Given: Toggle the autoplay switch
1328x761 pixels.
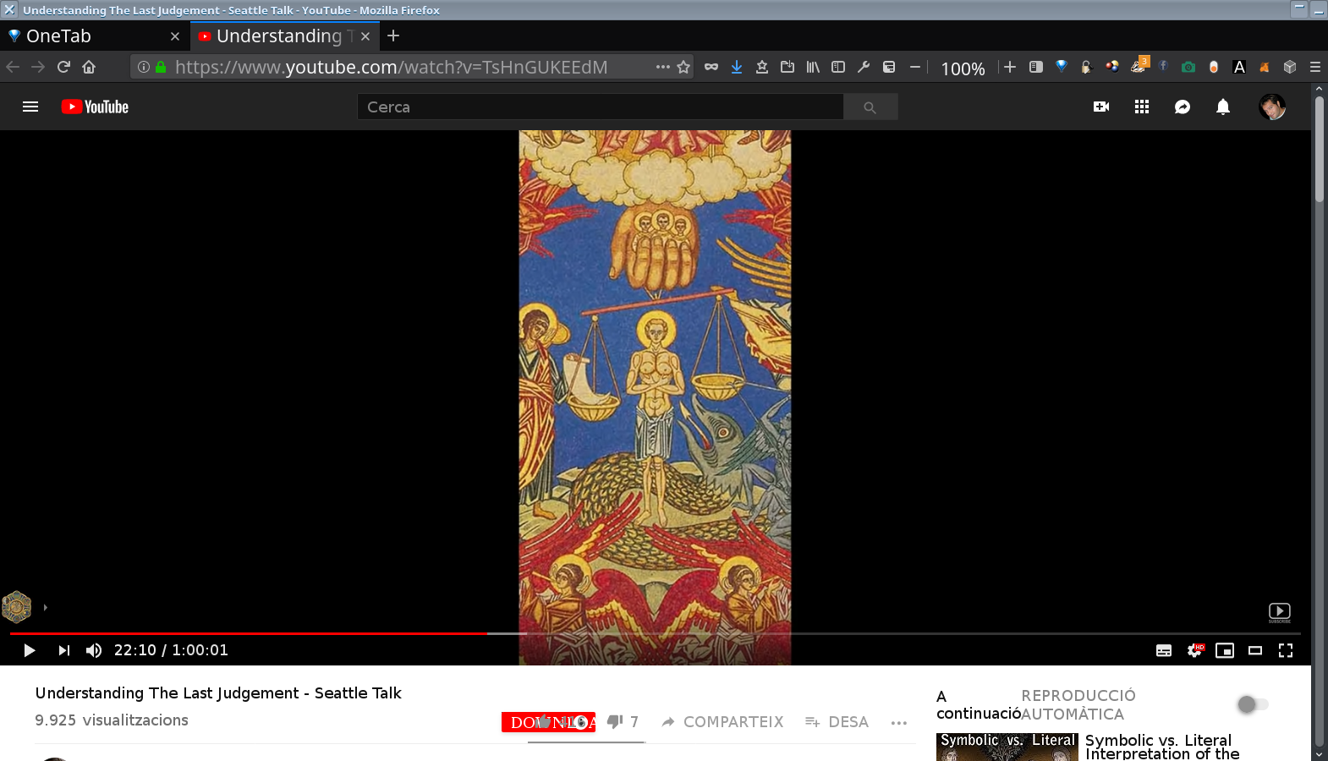Looking at the screenshot, I should click(1253, 704).
